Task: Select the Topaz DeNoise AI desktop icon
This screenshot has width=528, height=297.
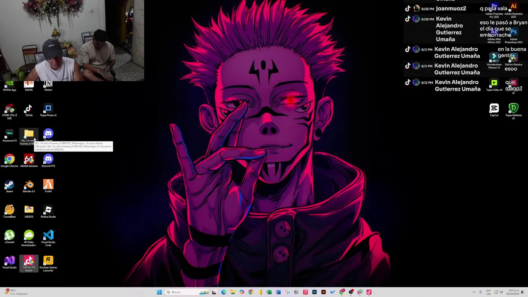Action: click(x=514, y=111)
